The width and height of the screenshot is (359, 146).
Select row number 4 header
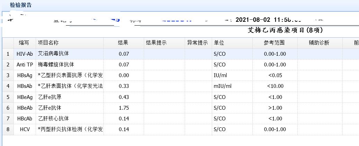tap(8, 86)
